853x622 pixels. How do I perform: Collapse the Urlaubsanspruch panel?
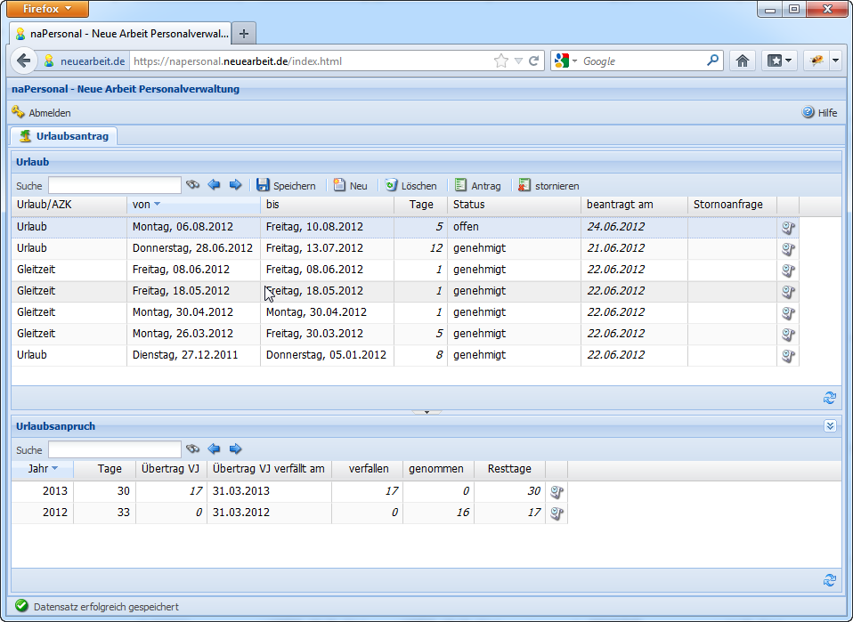[x=830, y=426]
